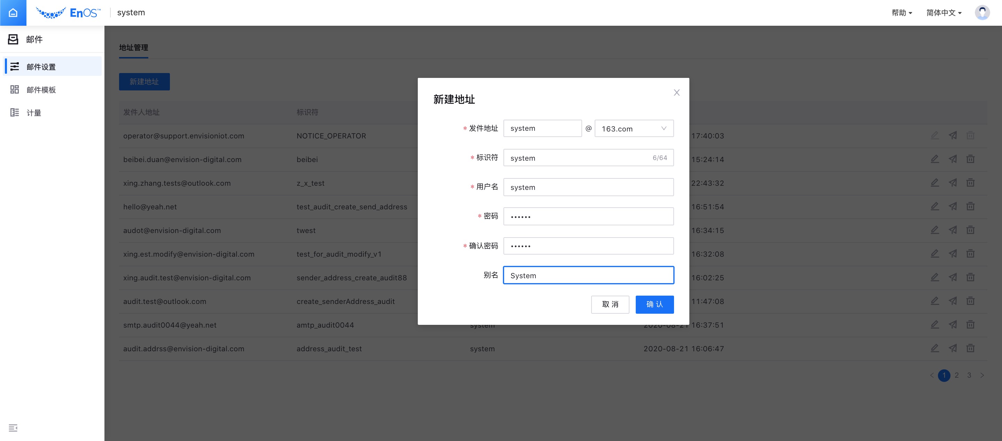Switch to the 地址管理 tab
This screenshot has height=441, width=1002.
coord(133,47)
